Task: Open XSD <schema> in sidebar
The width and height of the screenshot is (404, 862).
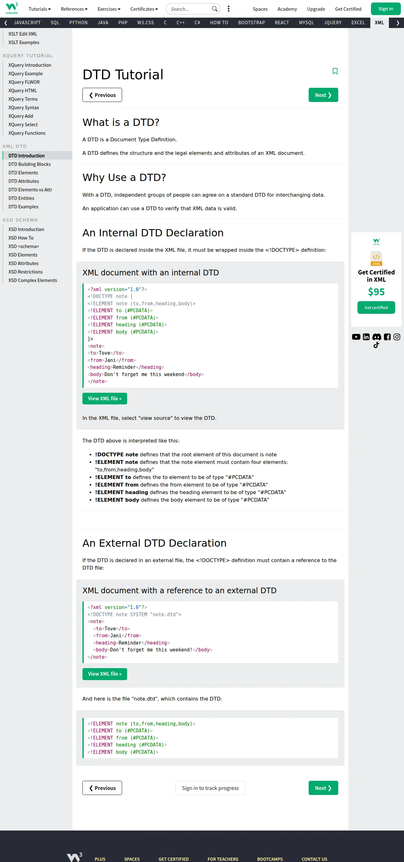Action: [37, 247]
